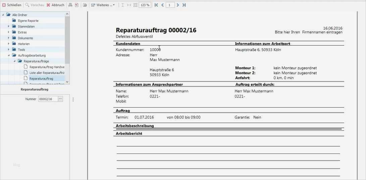The width and height of the screenshot is (366, 180).
Task: Select the Auftragsbearbeitung folder label
Action: [32, 56]
